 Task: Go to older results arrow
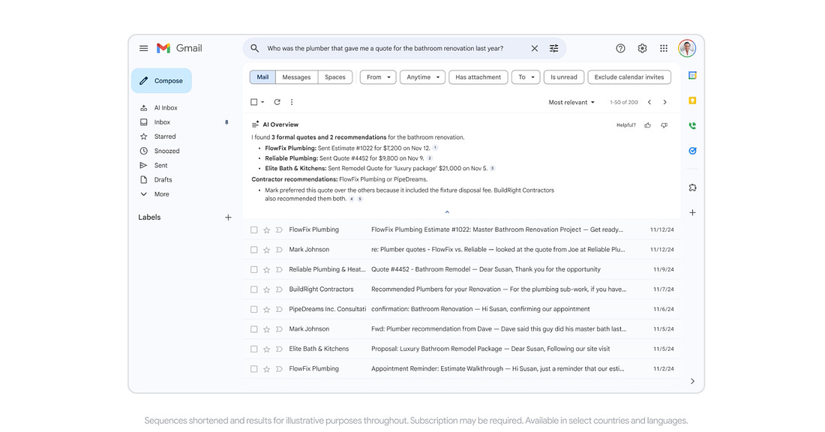tap(665, 102)
